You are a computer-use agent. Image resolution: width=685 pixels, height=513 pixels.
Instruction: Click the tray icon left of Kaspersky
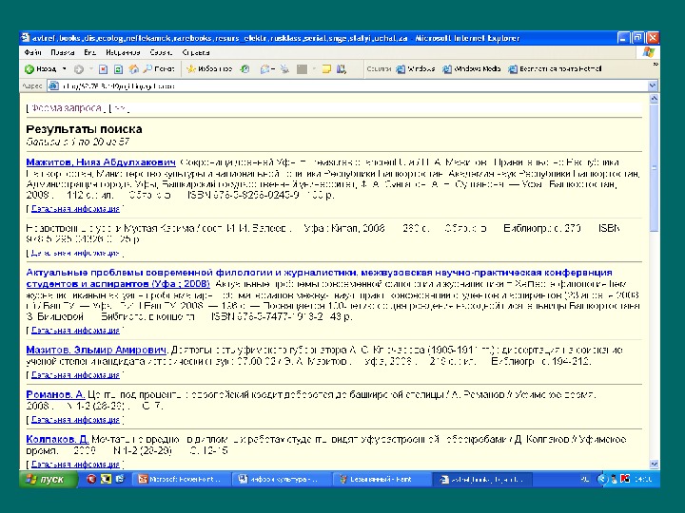coord(615,479)
